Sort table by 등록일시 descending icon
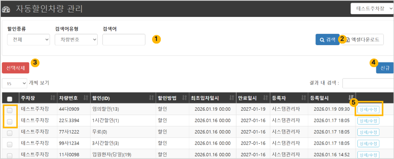Image resolution: width=394 pixels, height=159 pixels. (x=351, y=98)
